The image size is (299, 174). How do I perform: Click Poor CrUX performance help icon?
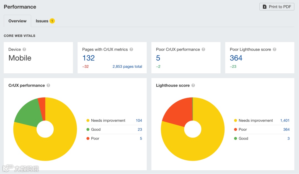203,49
